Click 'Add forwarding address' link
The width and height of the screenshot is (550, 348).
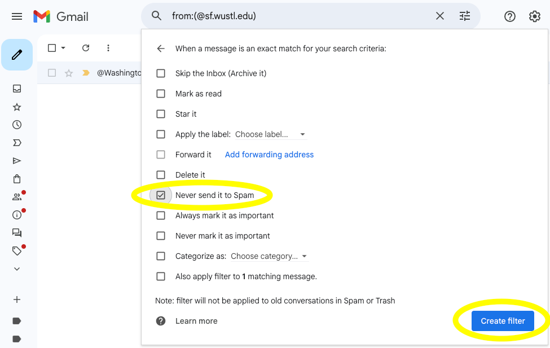pos(269,155)
